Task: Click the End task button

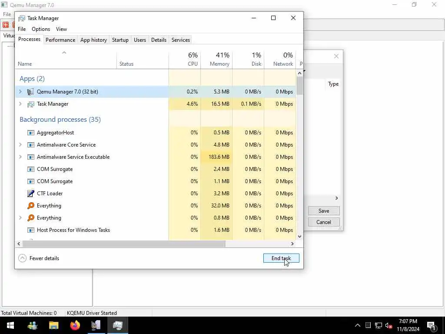Action: pyautogui.click(x=281, y=258)
